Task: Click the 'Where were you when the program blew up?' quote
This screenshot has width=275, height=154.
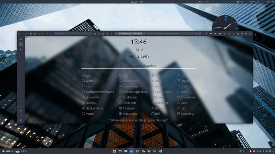Action: (139, 120)
